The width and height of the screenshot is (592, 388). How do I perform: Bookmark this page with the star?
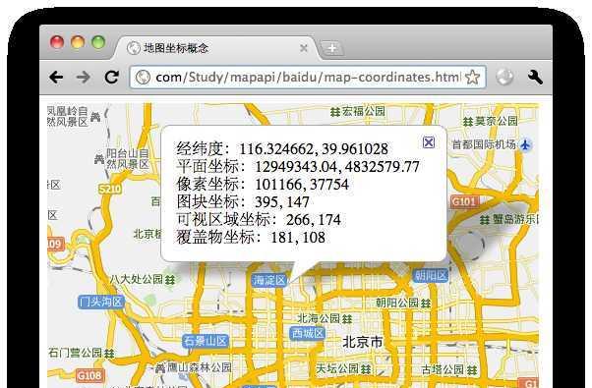472,78
